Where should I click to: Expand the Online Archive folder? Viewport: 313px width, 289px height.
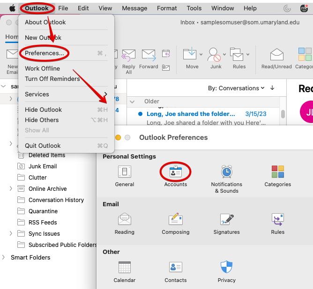pyautogui.click(x=11, y=188)
